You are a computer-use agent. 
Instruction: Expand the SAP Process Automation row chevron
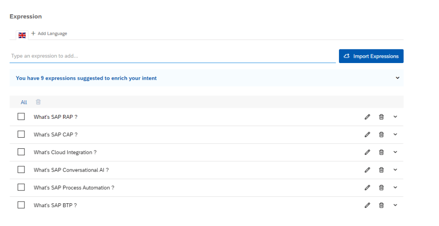coord(395,187)
